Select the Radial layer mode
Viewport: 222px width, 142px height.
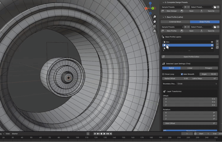pos(171,68)
